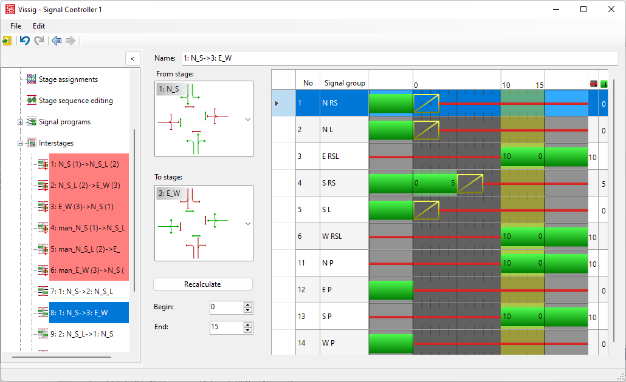Click the Recalculate button
Image resolution: width=626 pixels, height=382 pixels.
pyautogui.click(x=202, y=284)
